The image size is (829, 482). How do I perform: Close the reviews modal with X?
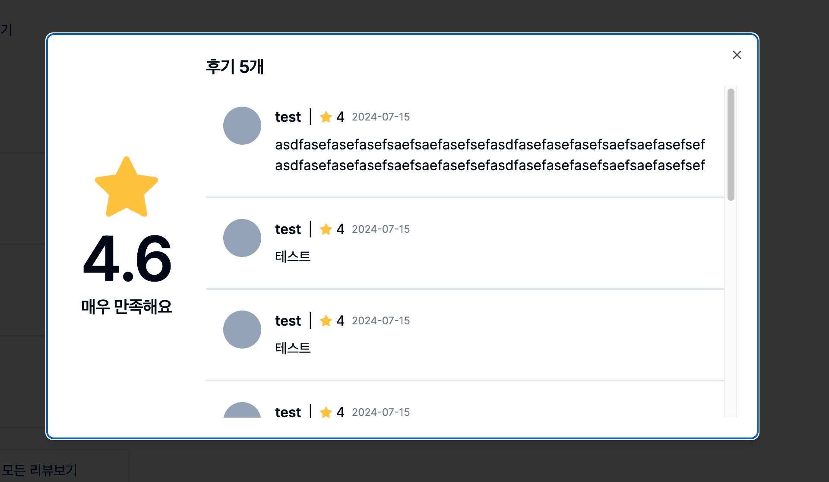[x=737, y=55]
